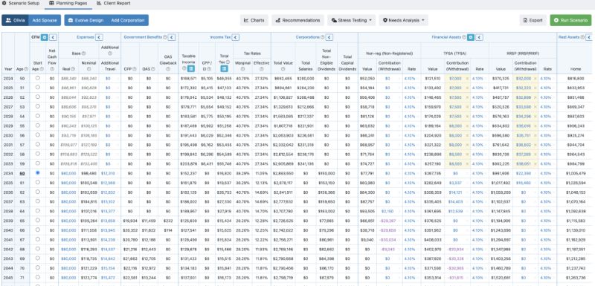Select Start Age radio for 2026
Image resolution: width=595 pixels, height=286 pixels.
coord(37,97)
